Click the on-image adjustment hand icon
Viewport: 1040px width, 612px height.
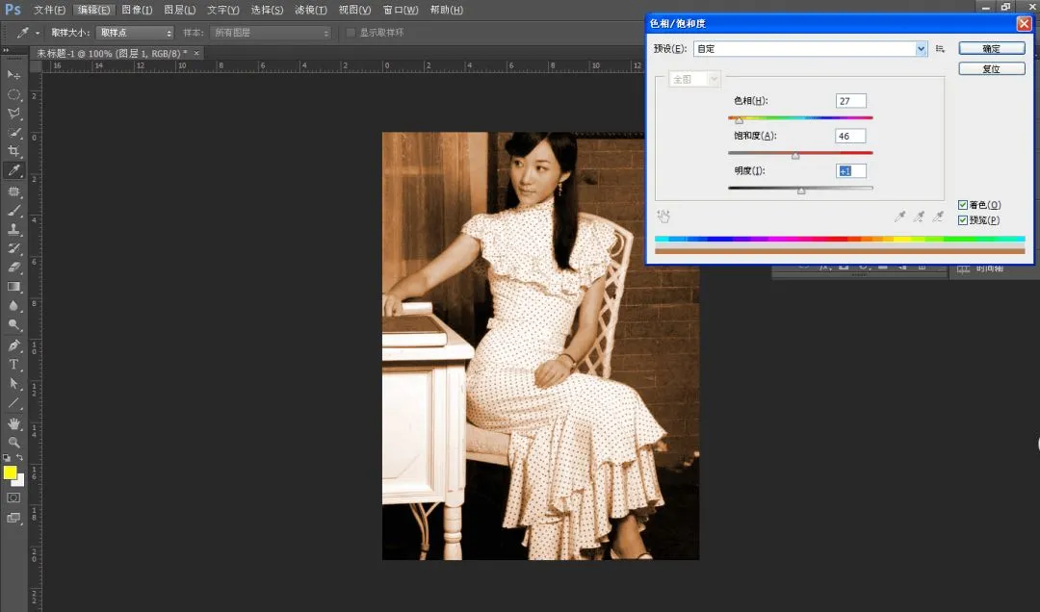pyautogui.click(x=663, y=217)
